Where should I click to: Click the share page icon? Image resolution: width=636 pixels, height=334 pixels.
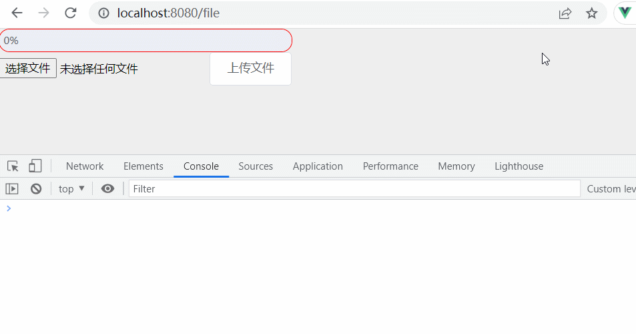pyautogui.click(x=565, y=13)
